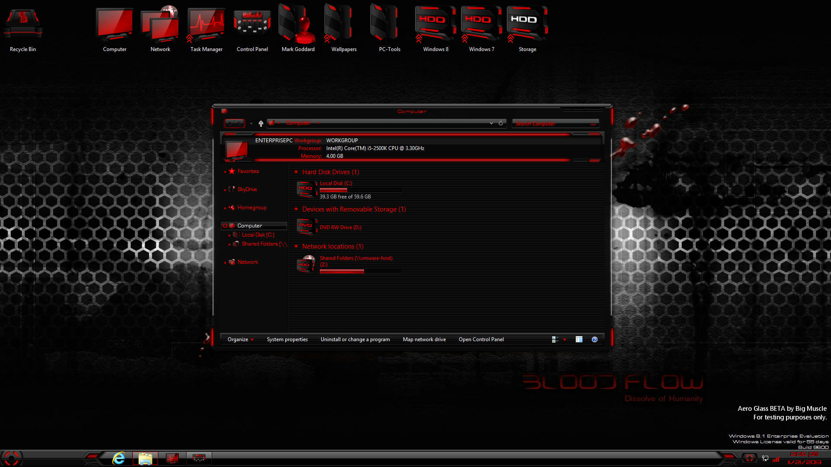This screenshot has width=831, height=467.
Task: Click System properties in command bar
Action: click(287, 339)
